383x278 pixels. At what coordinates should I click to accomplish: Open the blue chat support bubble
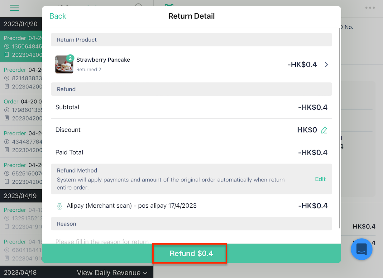[362, 249]
